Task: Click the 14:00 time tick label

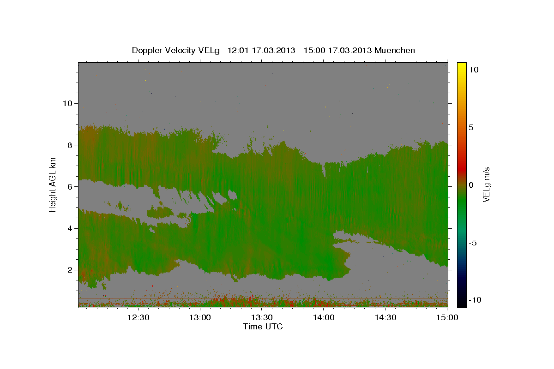Action: (324, 317)
